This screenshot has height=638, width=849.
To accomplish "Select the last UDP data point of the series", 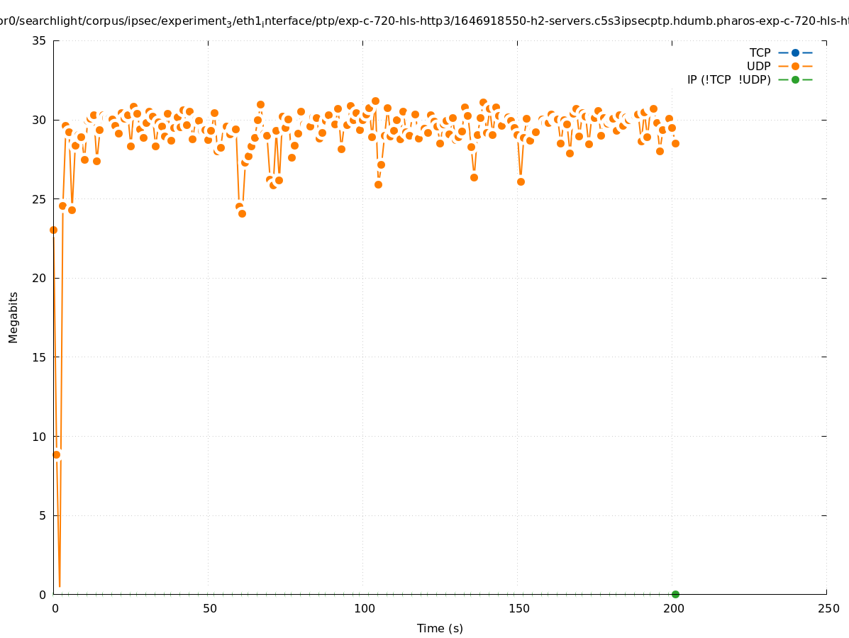I will pos(675,143).
